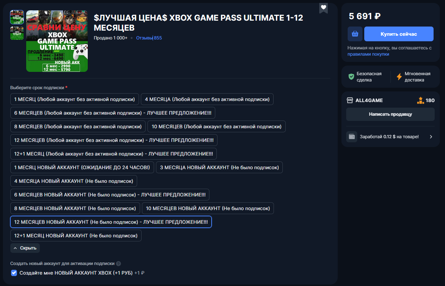Open the earn 0.12 $ arrow chevron
This screenshot has width=445, height=286.
click(431, 137)
